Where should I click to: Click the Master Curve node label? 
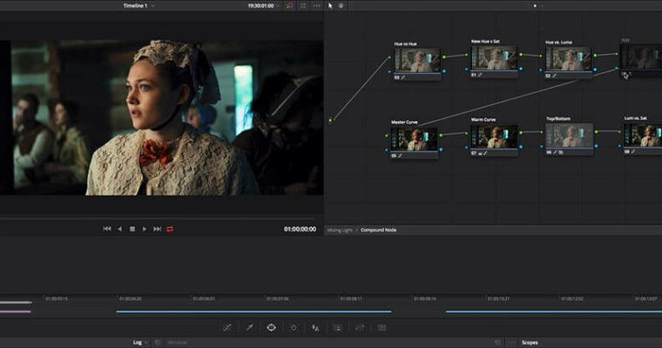(x=404, y=123)
